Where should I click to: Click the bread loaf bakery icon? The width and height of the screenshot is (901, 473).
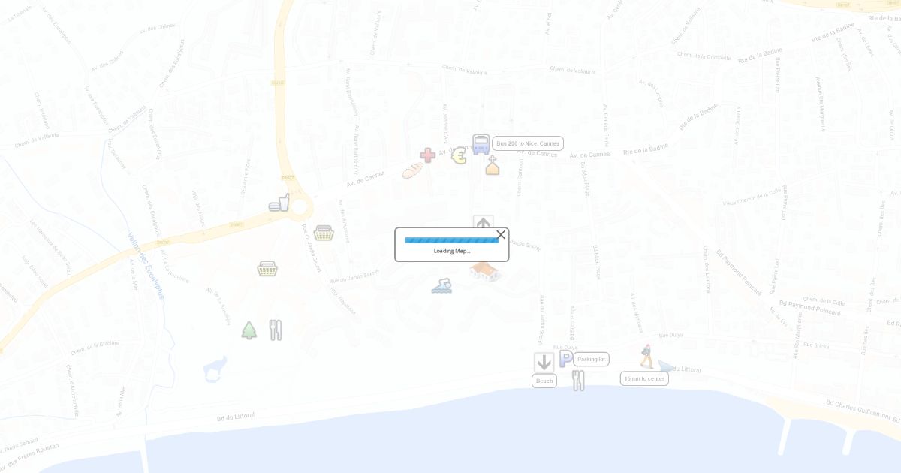(413, 170)
